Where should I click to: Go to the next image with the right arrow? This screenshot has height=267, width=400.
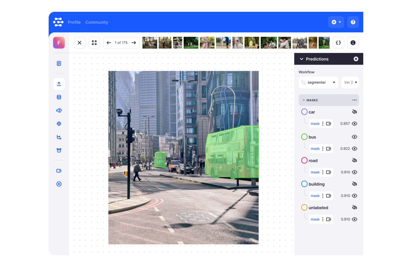pos(134,42)
